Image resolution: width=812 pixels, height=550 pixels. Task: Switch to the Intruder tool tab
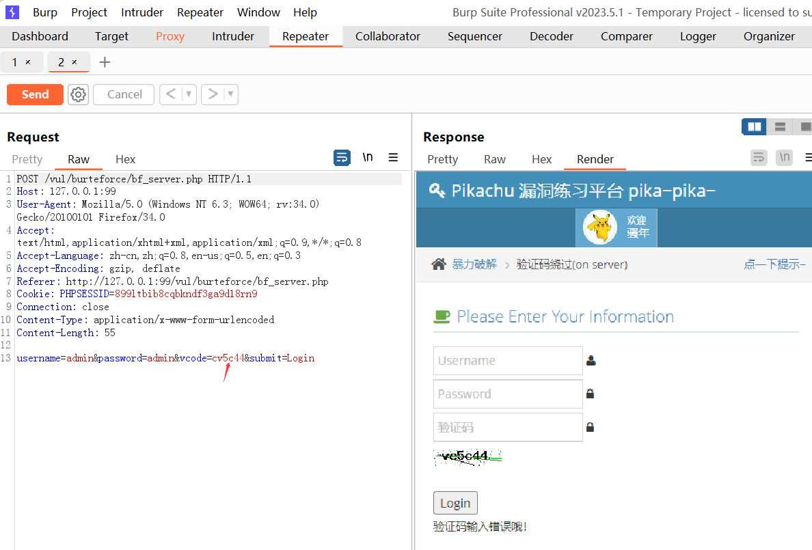(x=233, y=36)
